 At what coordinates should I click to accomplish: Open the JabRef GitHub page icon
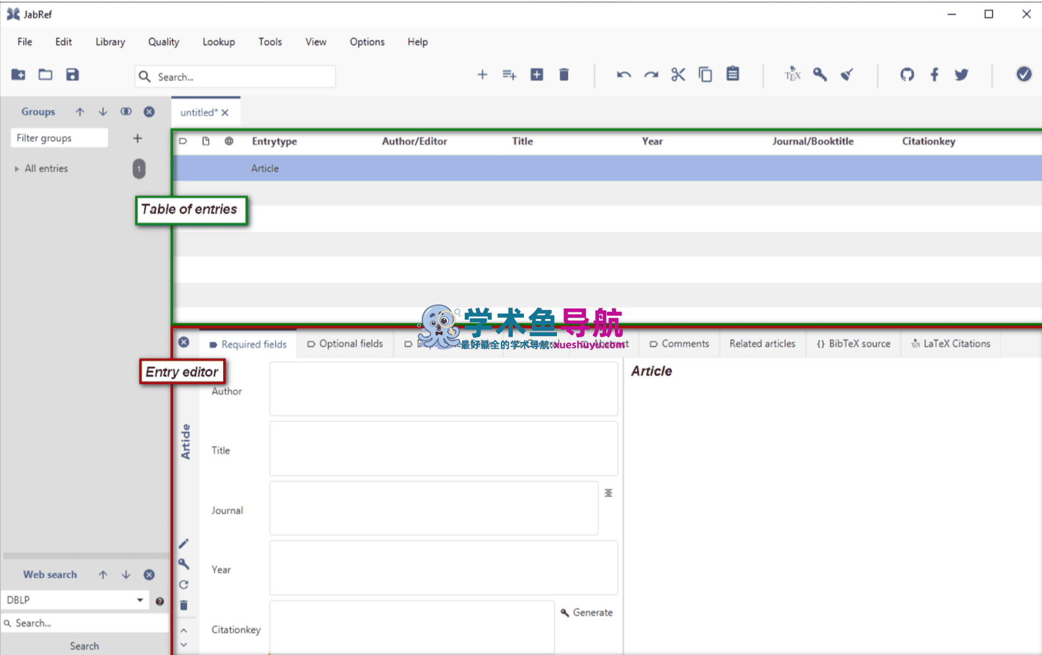[x=907, y=75]
